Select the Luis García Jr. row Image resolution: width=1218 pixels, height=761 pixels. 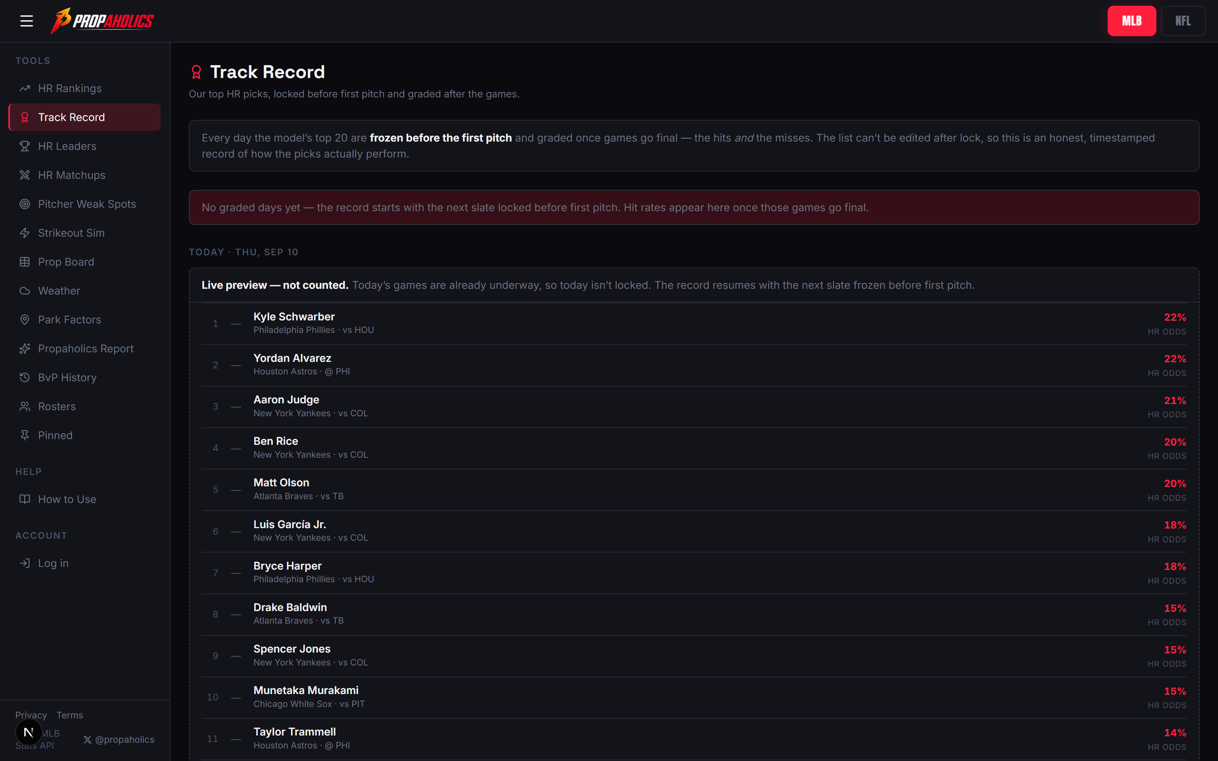(x=694, y=532)
